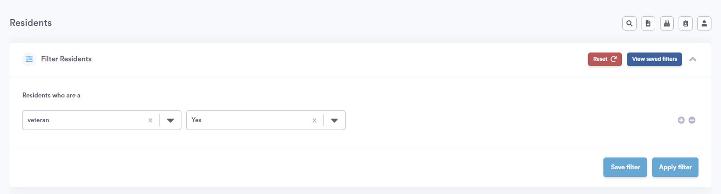The height and width of the screenshot is (194, 721).
Task: Expand the Yes dropdown arrow
Action: 334,120
